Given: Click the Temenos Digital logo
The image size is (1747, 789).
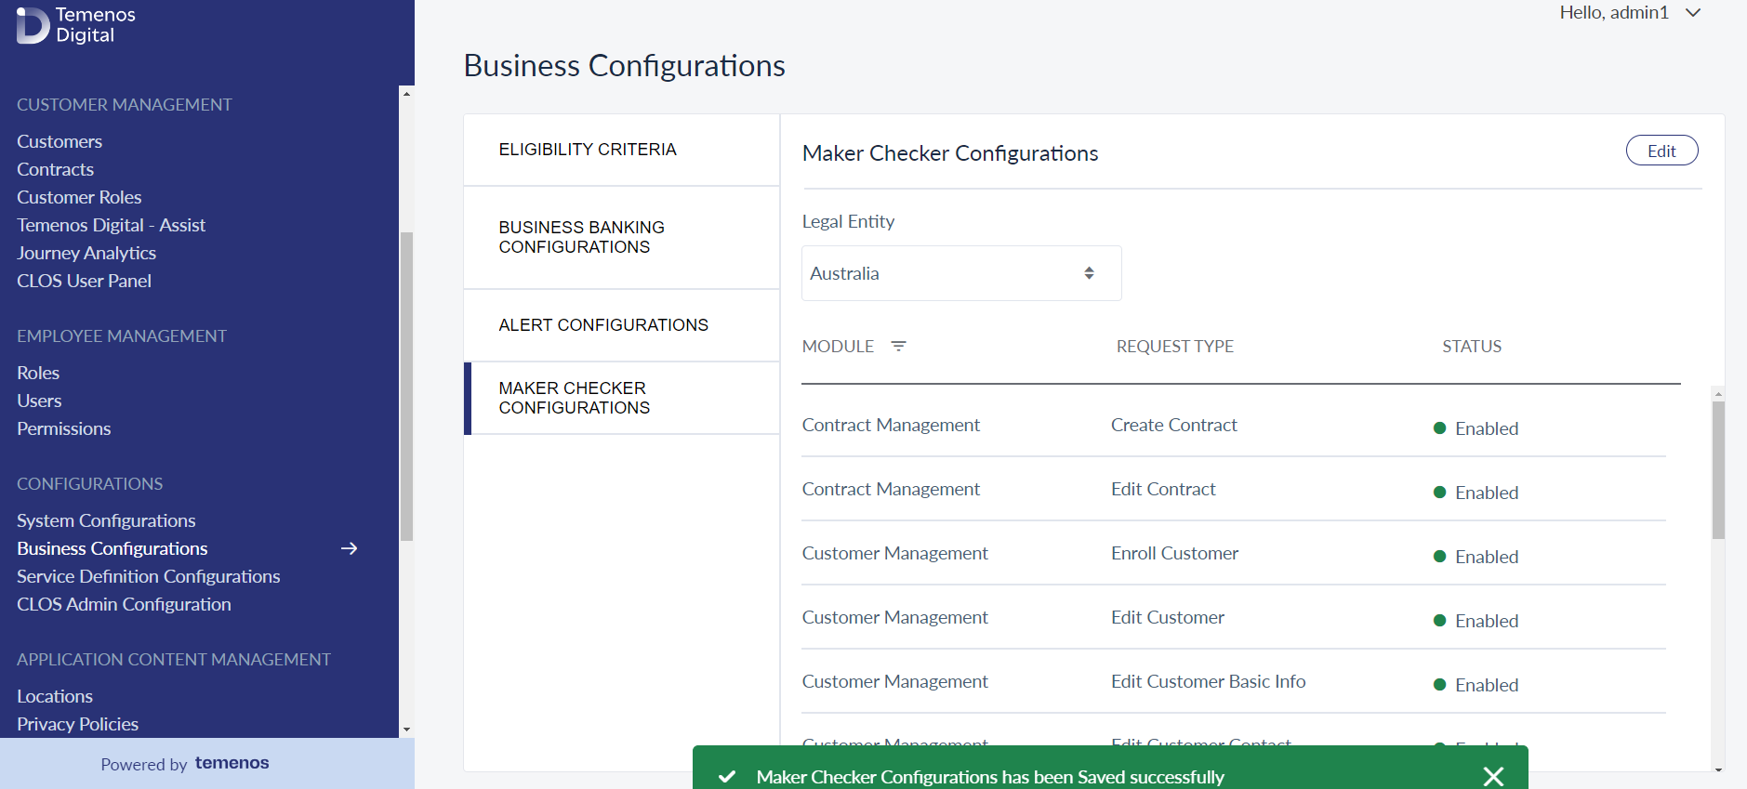Looking at the screenshot, I should [x=76, y=25].
